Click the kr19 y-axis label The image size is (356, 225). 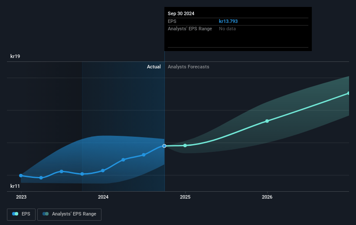click(x=15, y=56)
